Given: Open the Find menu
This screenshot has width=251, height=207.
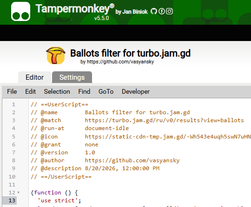Looking at the screenshot, I should pos(84,91).
